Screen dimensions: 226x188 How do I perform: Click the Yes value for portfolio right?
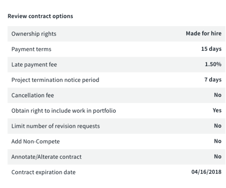point(217,111)
